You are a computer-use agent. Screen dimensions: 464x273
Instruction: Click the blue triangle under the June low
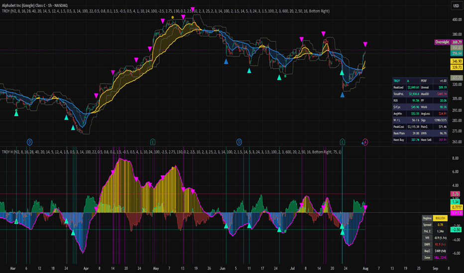pyautogui.click(x=226, y=62)
